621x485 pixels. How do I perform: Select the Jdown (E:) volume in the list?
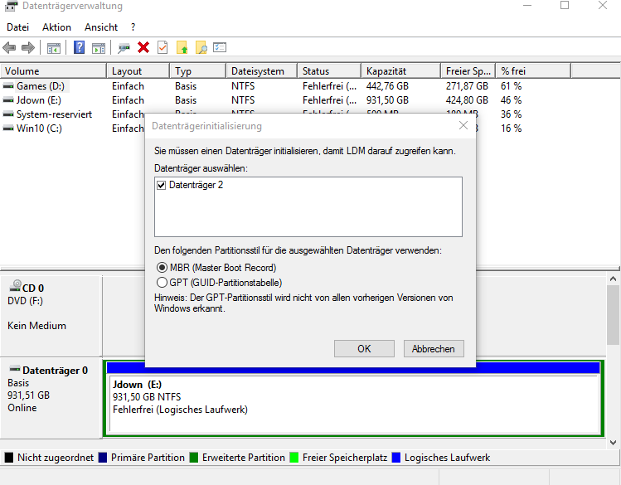point(39,100)
